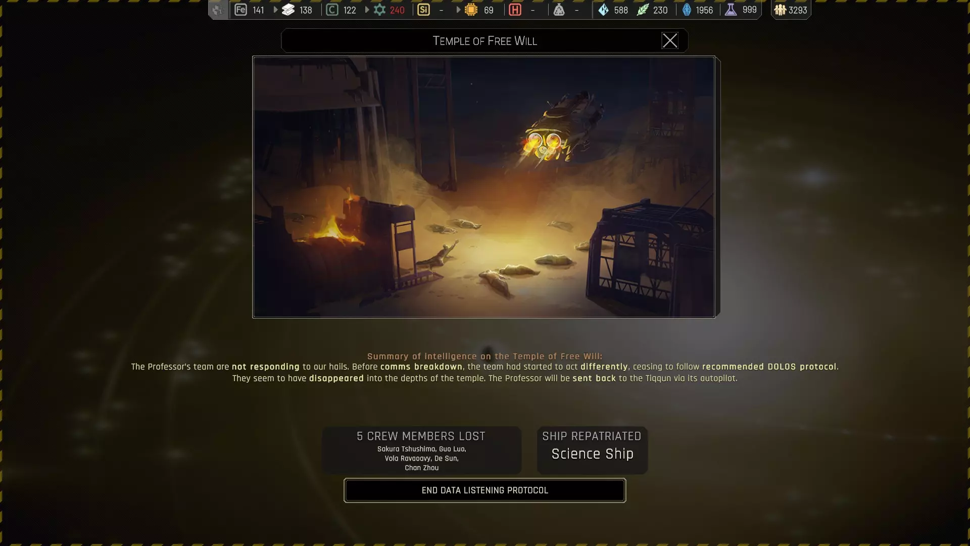The height and width of the screenshot is (546, 970).
Task: Click the Ship Repatriated Science Ship panel
Action: pos(592,450)
